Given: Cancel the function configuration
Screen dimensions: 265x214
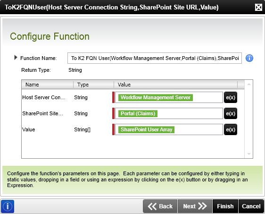Looking at the screenshot, I should click(x=251, y=206).
